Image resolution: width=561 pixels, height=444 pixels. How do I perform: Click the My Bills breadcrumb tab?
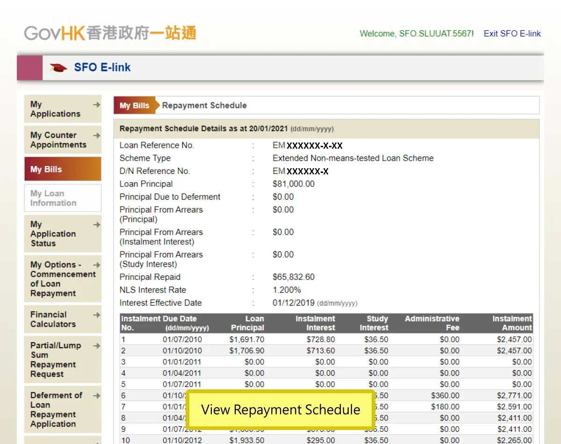(x=135, y=105)
